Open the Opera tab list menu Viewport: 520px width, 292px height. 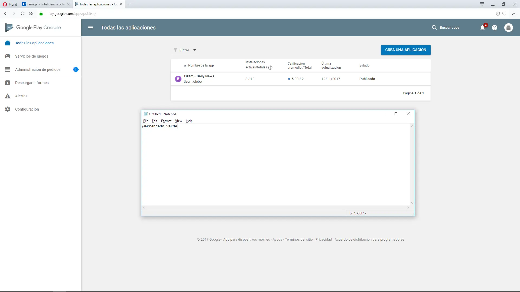[482, 4]
